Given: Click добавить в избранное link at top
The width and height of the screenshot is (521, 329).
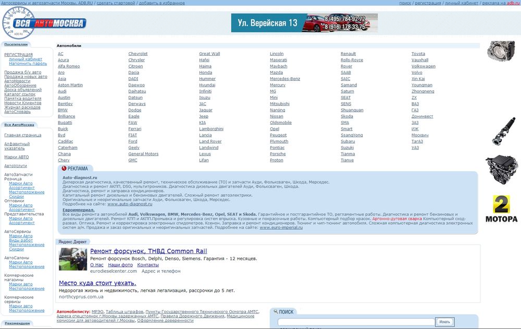Looking at the screenshot, I should 162,3.
